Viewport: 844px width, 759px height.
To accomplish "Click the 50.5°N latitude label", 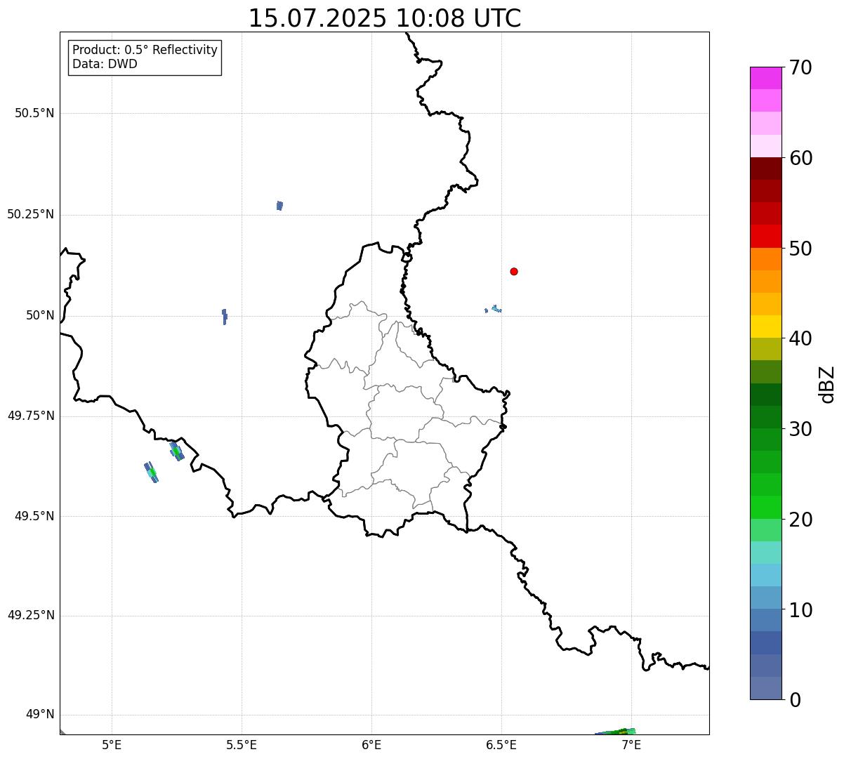I will (34, 113).
